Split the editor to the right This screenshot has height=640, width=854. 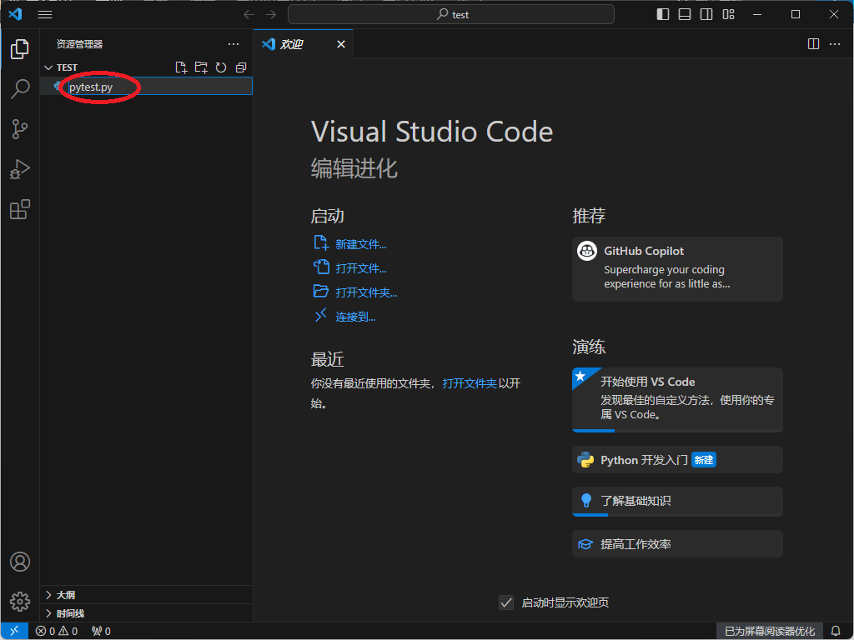click(x=813, y=44)
